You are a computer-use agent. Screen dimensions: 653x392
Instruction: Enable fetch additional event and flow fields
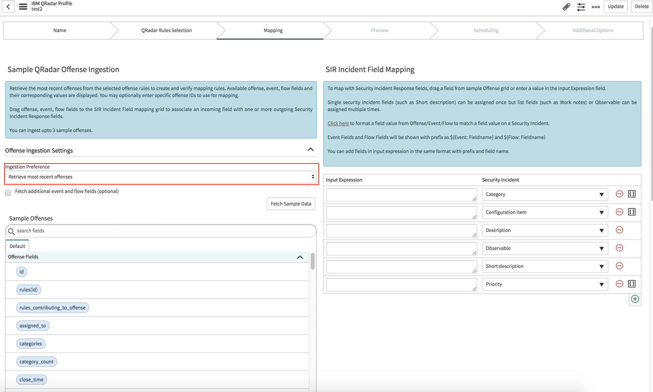pos(8,192)
